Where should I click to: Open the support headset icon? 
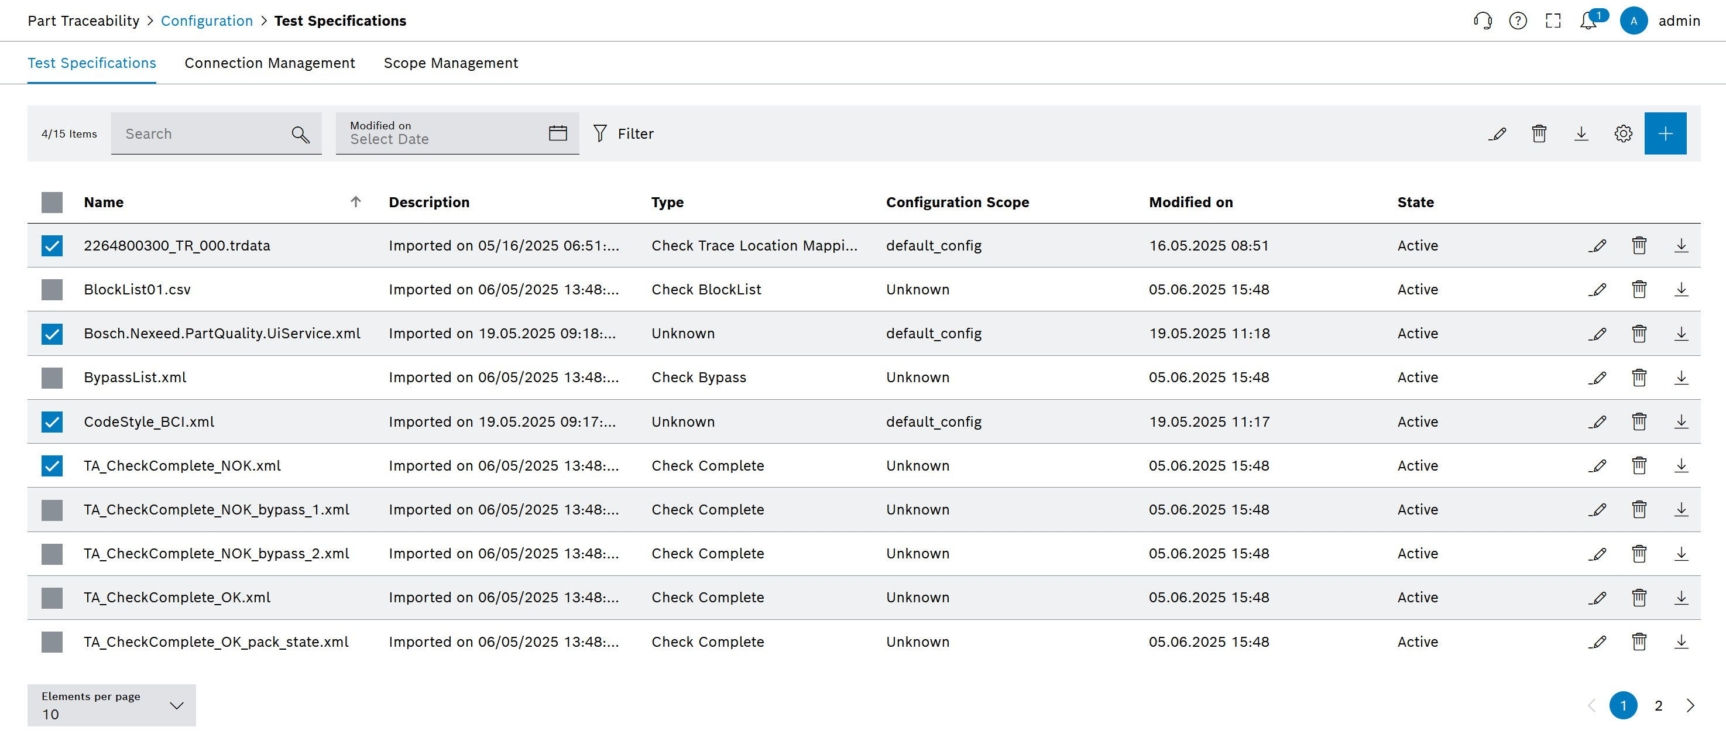click(x=1483, y=21)
